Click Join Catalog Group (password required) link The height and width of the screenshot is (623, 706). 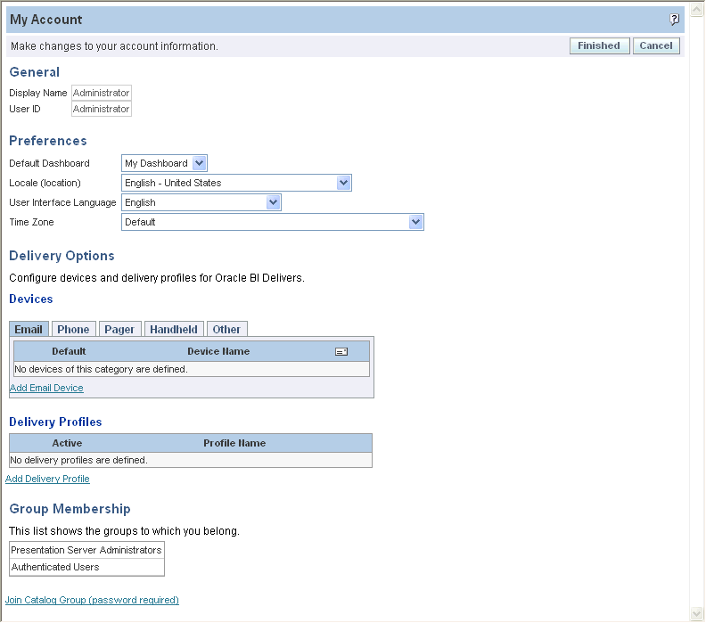[x=92, y=600]
